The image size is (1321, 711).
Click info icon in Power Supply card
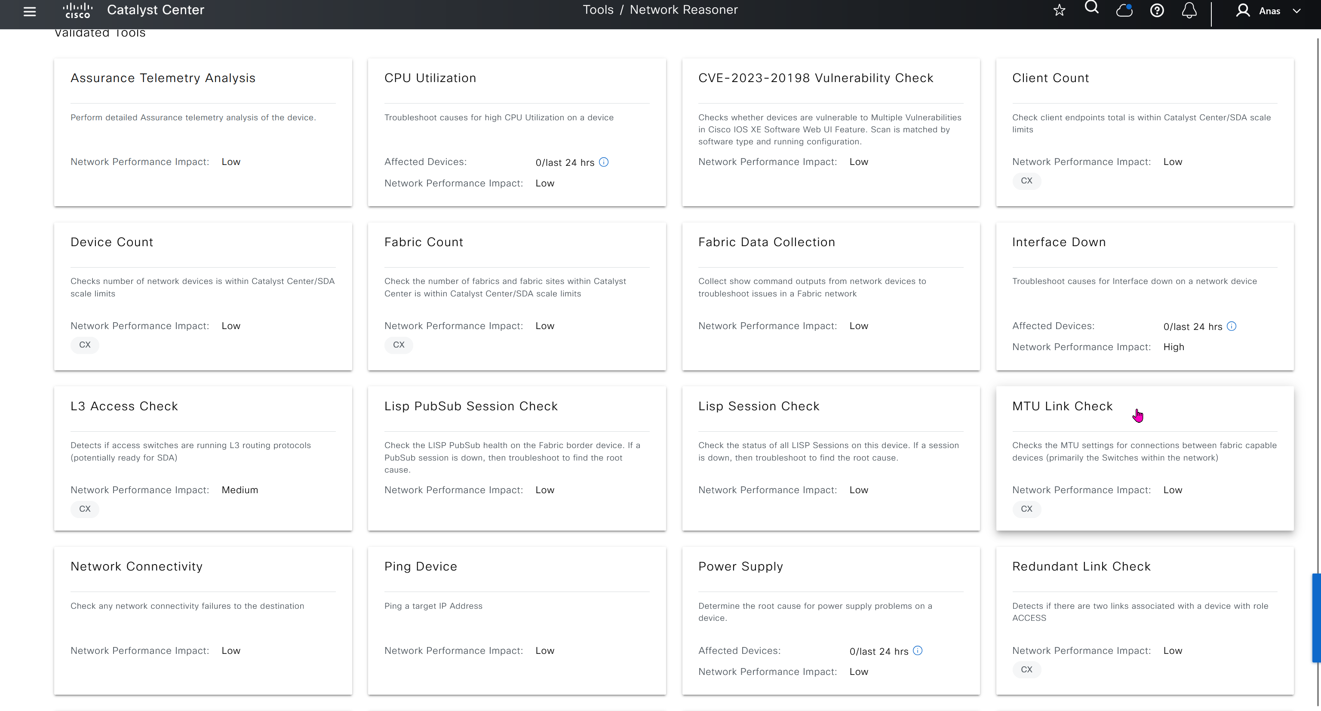(918, 650)
